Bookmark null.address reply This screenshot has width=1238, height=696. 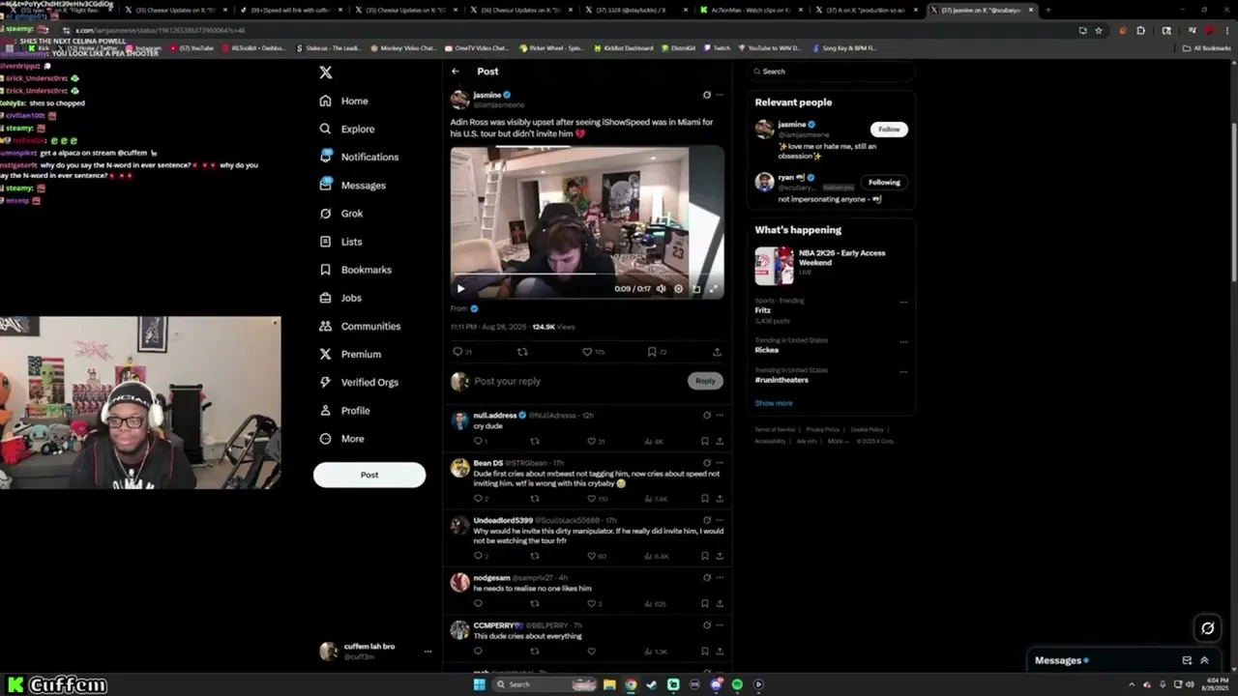pos(705,441)
